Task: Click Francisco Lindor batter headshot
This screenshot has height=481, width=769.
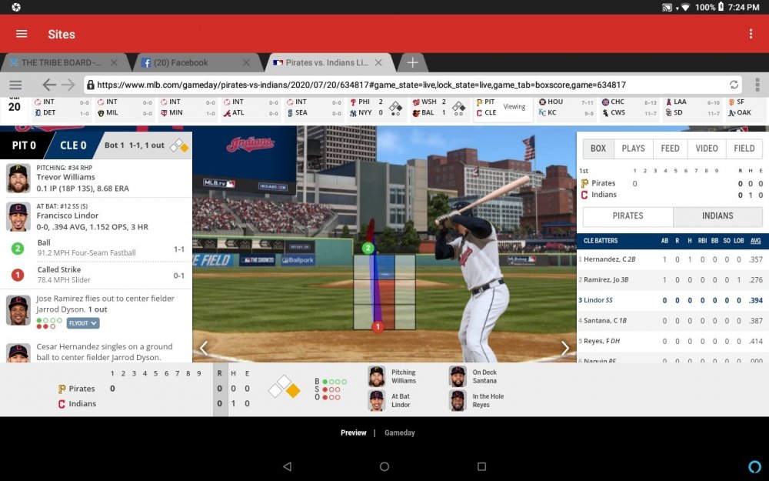Action: (18, 216)
